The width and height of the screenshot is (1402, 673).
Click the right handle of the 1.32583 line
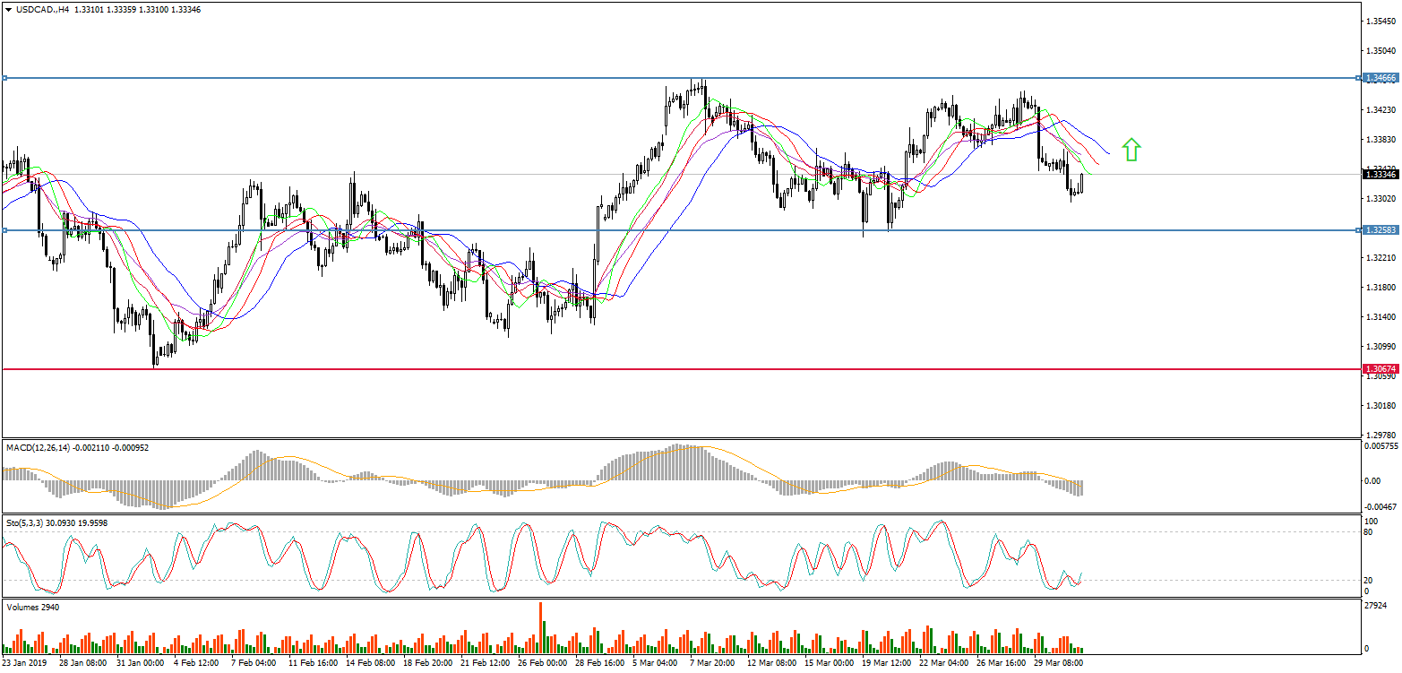tap(1359, 230)
